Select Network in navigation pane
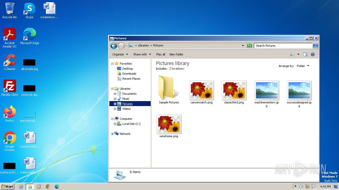Viewport: 339px width, 190px height. tap(125, 134)
